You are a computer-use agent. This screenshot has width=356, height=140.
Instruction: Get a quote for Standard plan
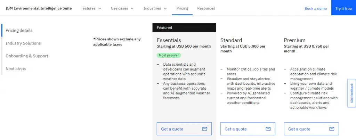point(248,129)
